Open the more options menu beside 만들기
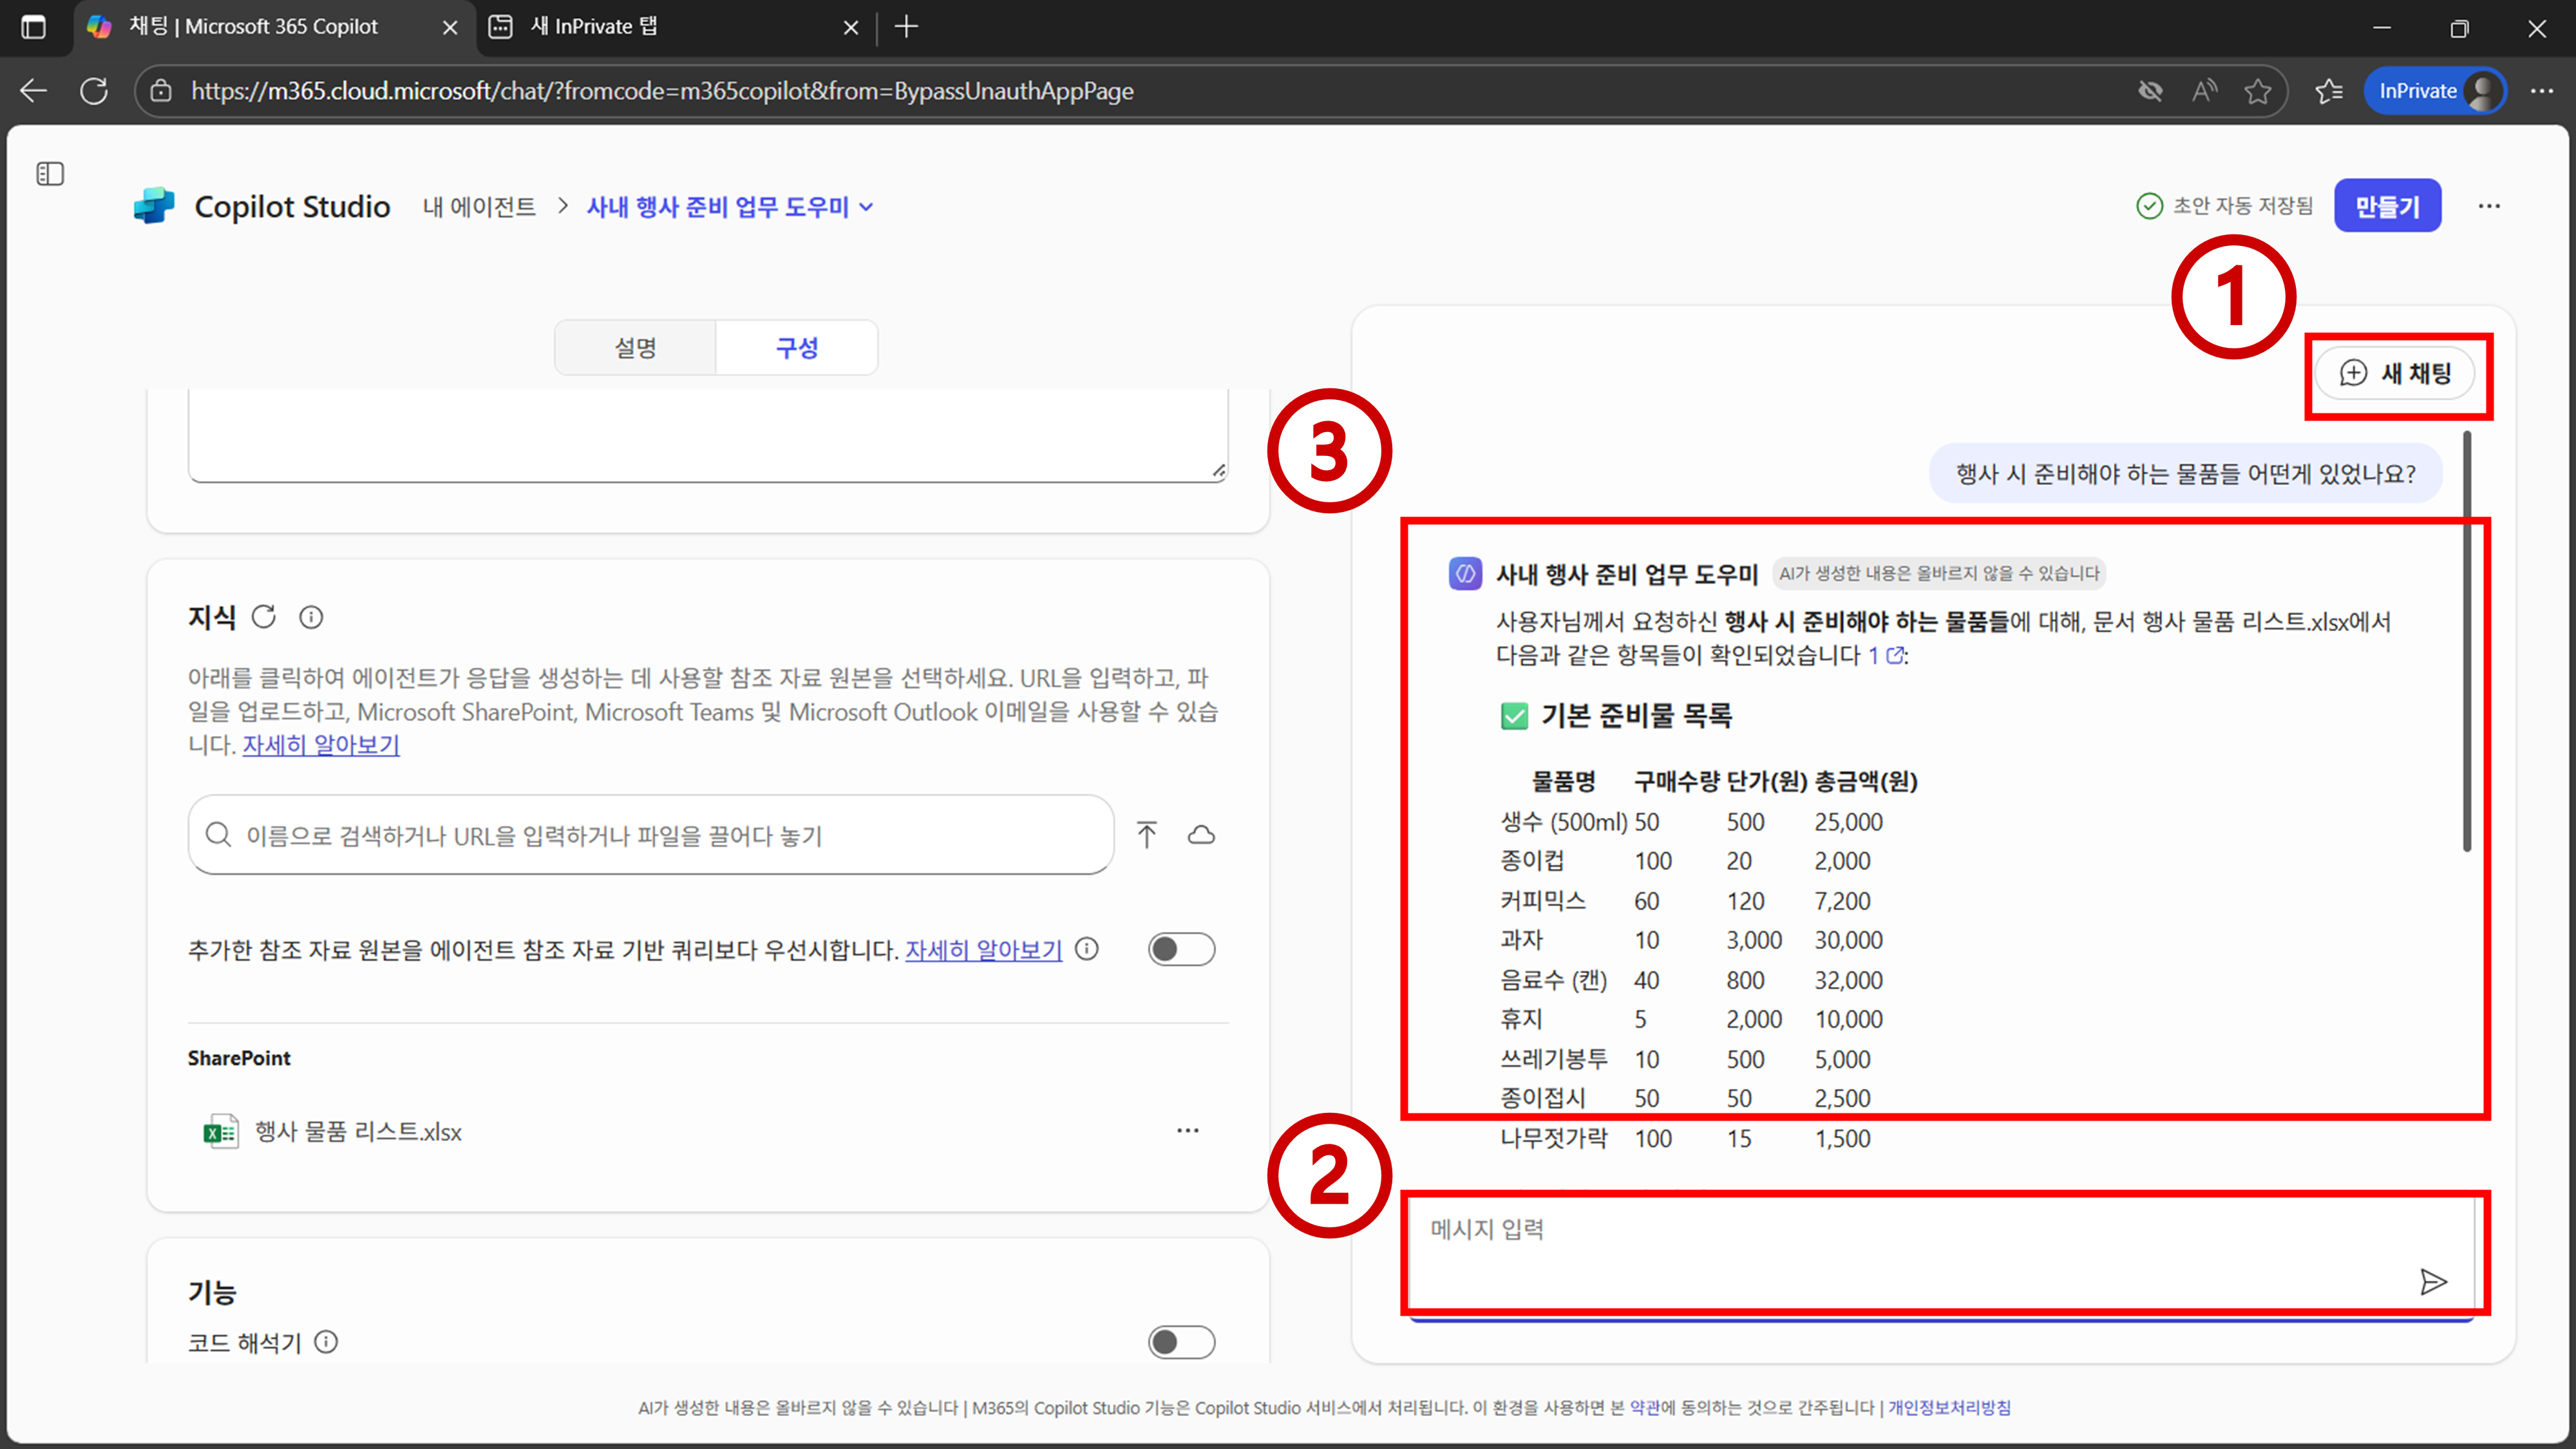 coord(2489,206)
